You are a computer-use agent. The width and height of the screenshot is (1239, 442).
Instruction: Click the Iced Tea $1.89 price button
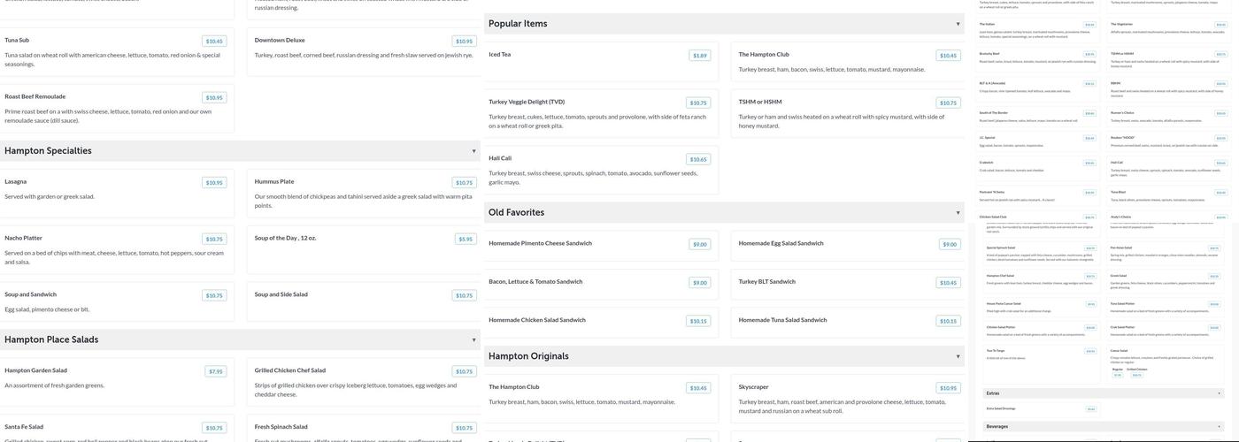click(x=700, y=56)
